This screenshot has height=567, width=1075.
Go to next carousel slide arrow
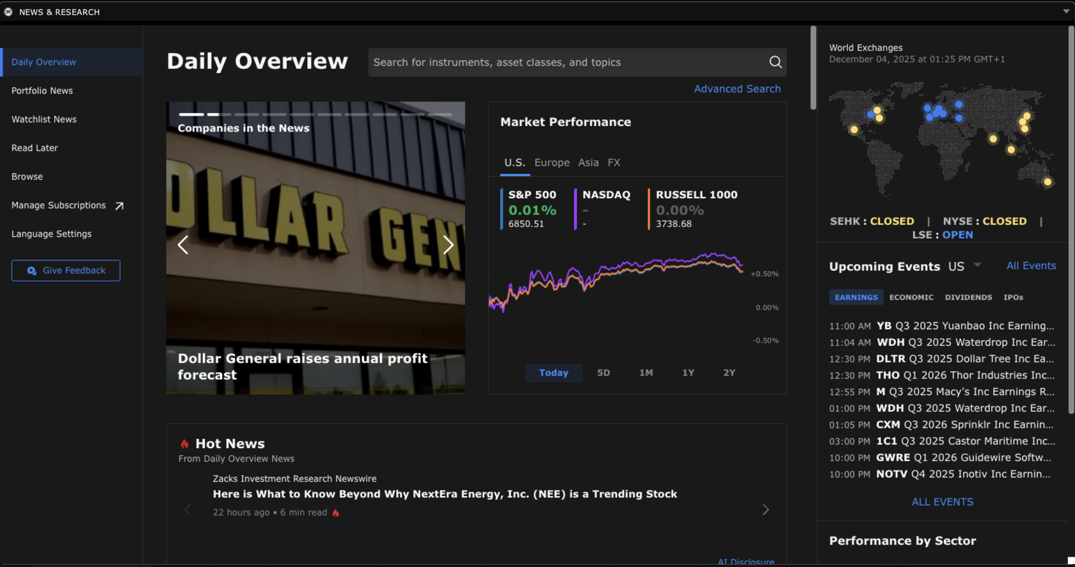(448, 245)
